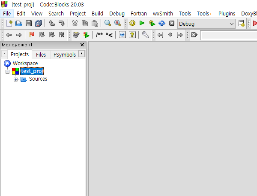Screen dimensions: 257x196
Task: Open a file using folder icon
Action: pyautogui.click(x=19, y=23)
